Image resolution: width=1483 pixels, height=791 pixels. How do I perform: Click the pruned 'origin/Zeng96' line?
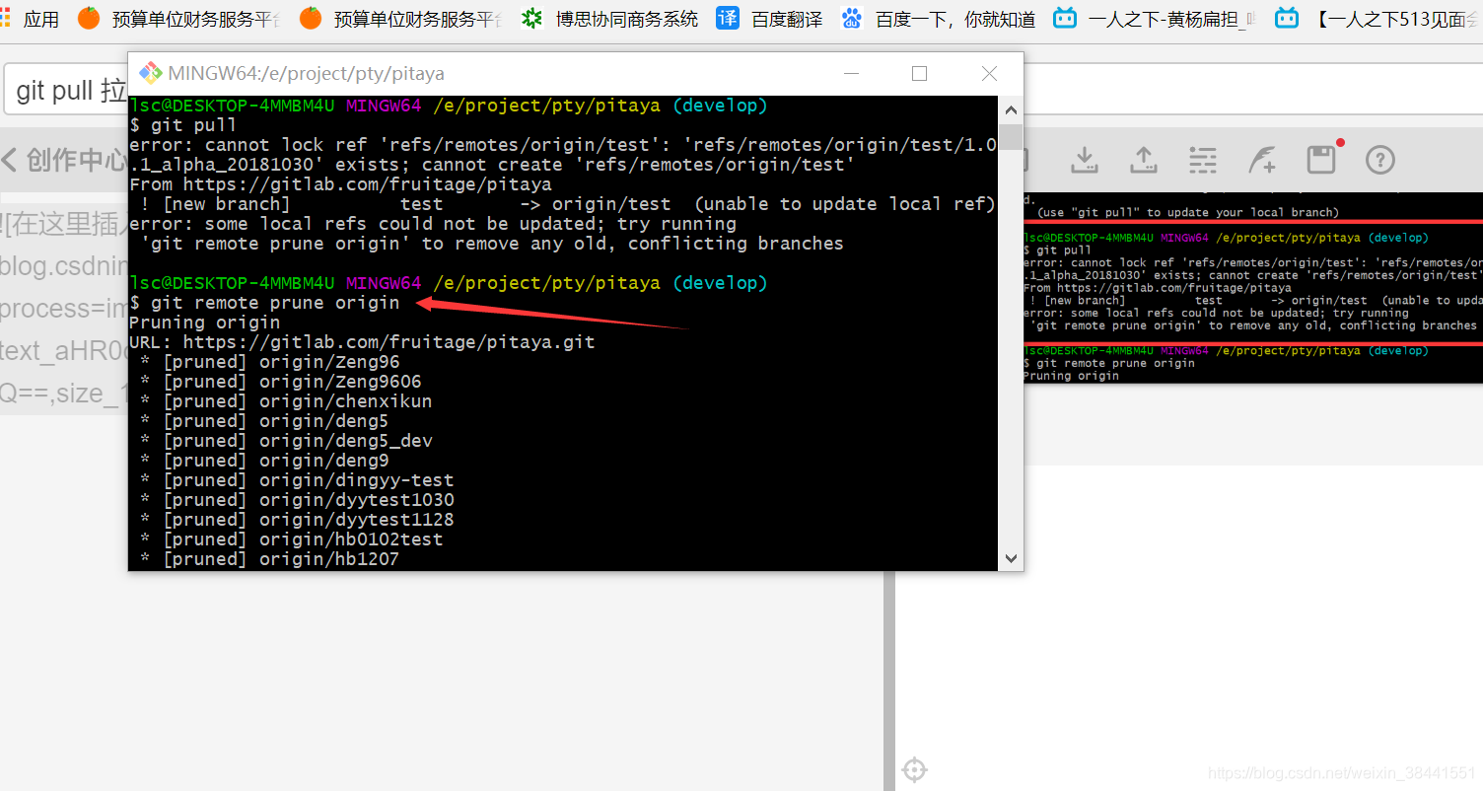[x=270, y=362]
